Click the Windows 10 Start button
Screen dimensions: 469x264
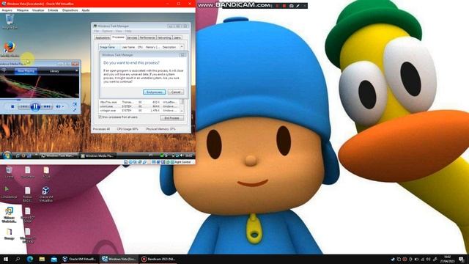click(5, 259)
